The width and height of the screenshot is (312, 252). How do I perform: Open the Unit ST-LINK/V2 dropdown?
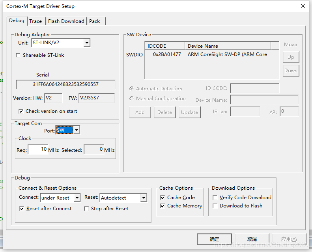pyautogui.click(x=87, y=43)
